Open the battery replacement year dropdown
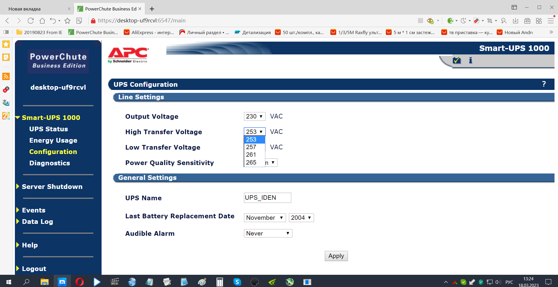Screen dimensions: 558x287 pos(301,218)
